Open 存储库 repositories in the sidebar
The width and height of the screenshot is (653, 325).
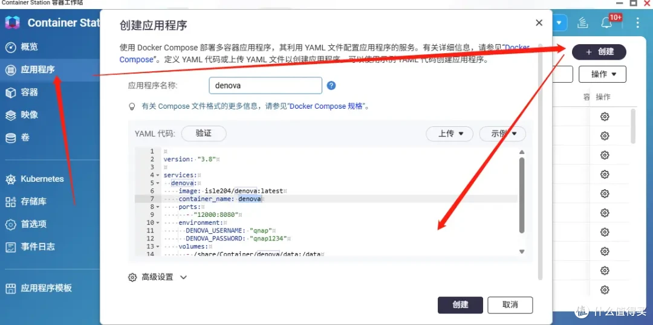(33, 202)
